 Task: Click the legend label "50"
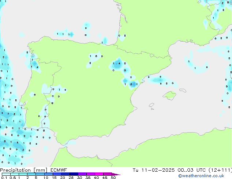click(113, 178)
